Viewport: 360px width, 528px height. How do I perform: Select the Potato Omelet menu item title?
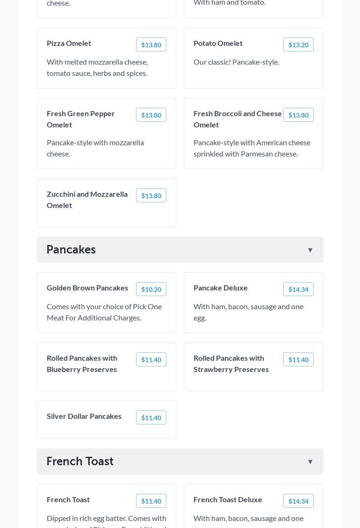pyautogui.click(x=218, y=43)
